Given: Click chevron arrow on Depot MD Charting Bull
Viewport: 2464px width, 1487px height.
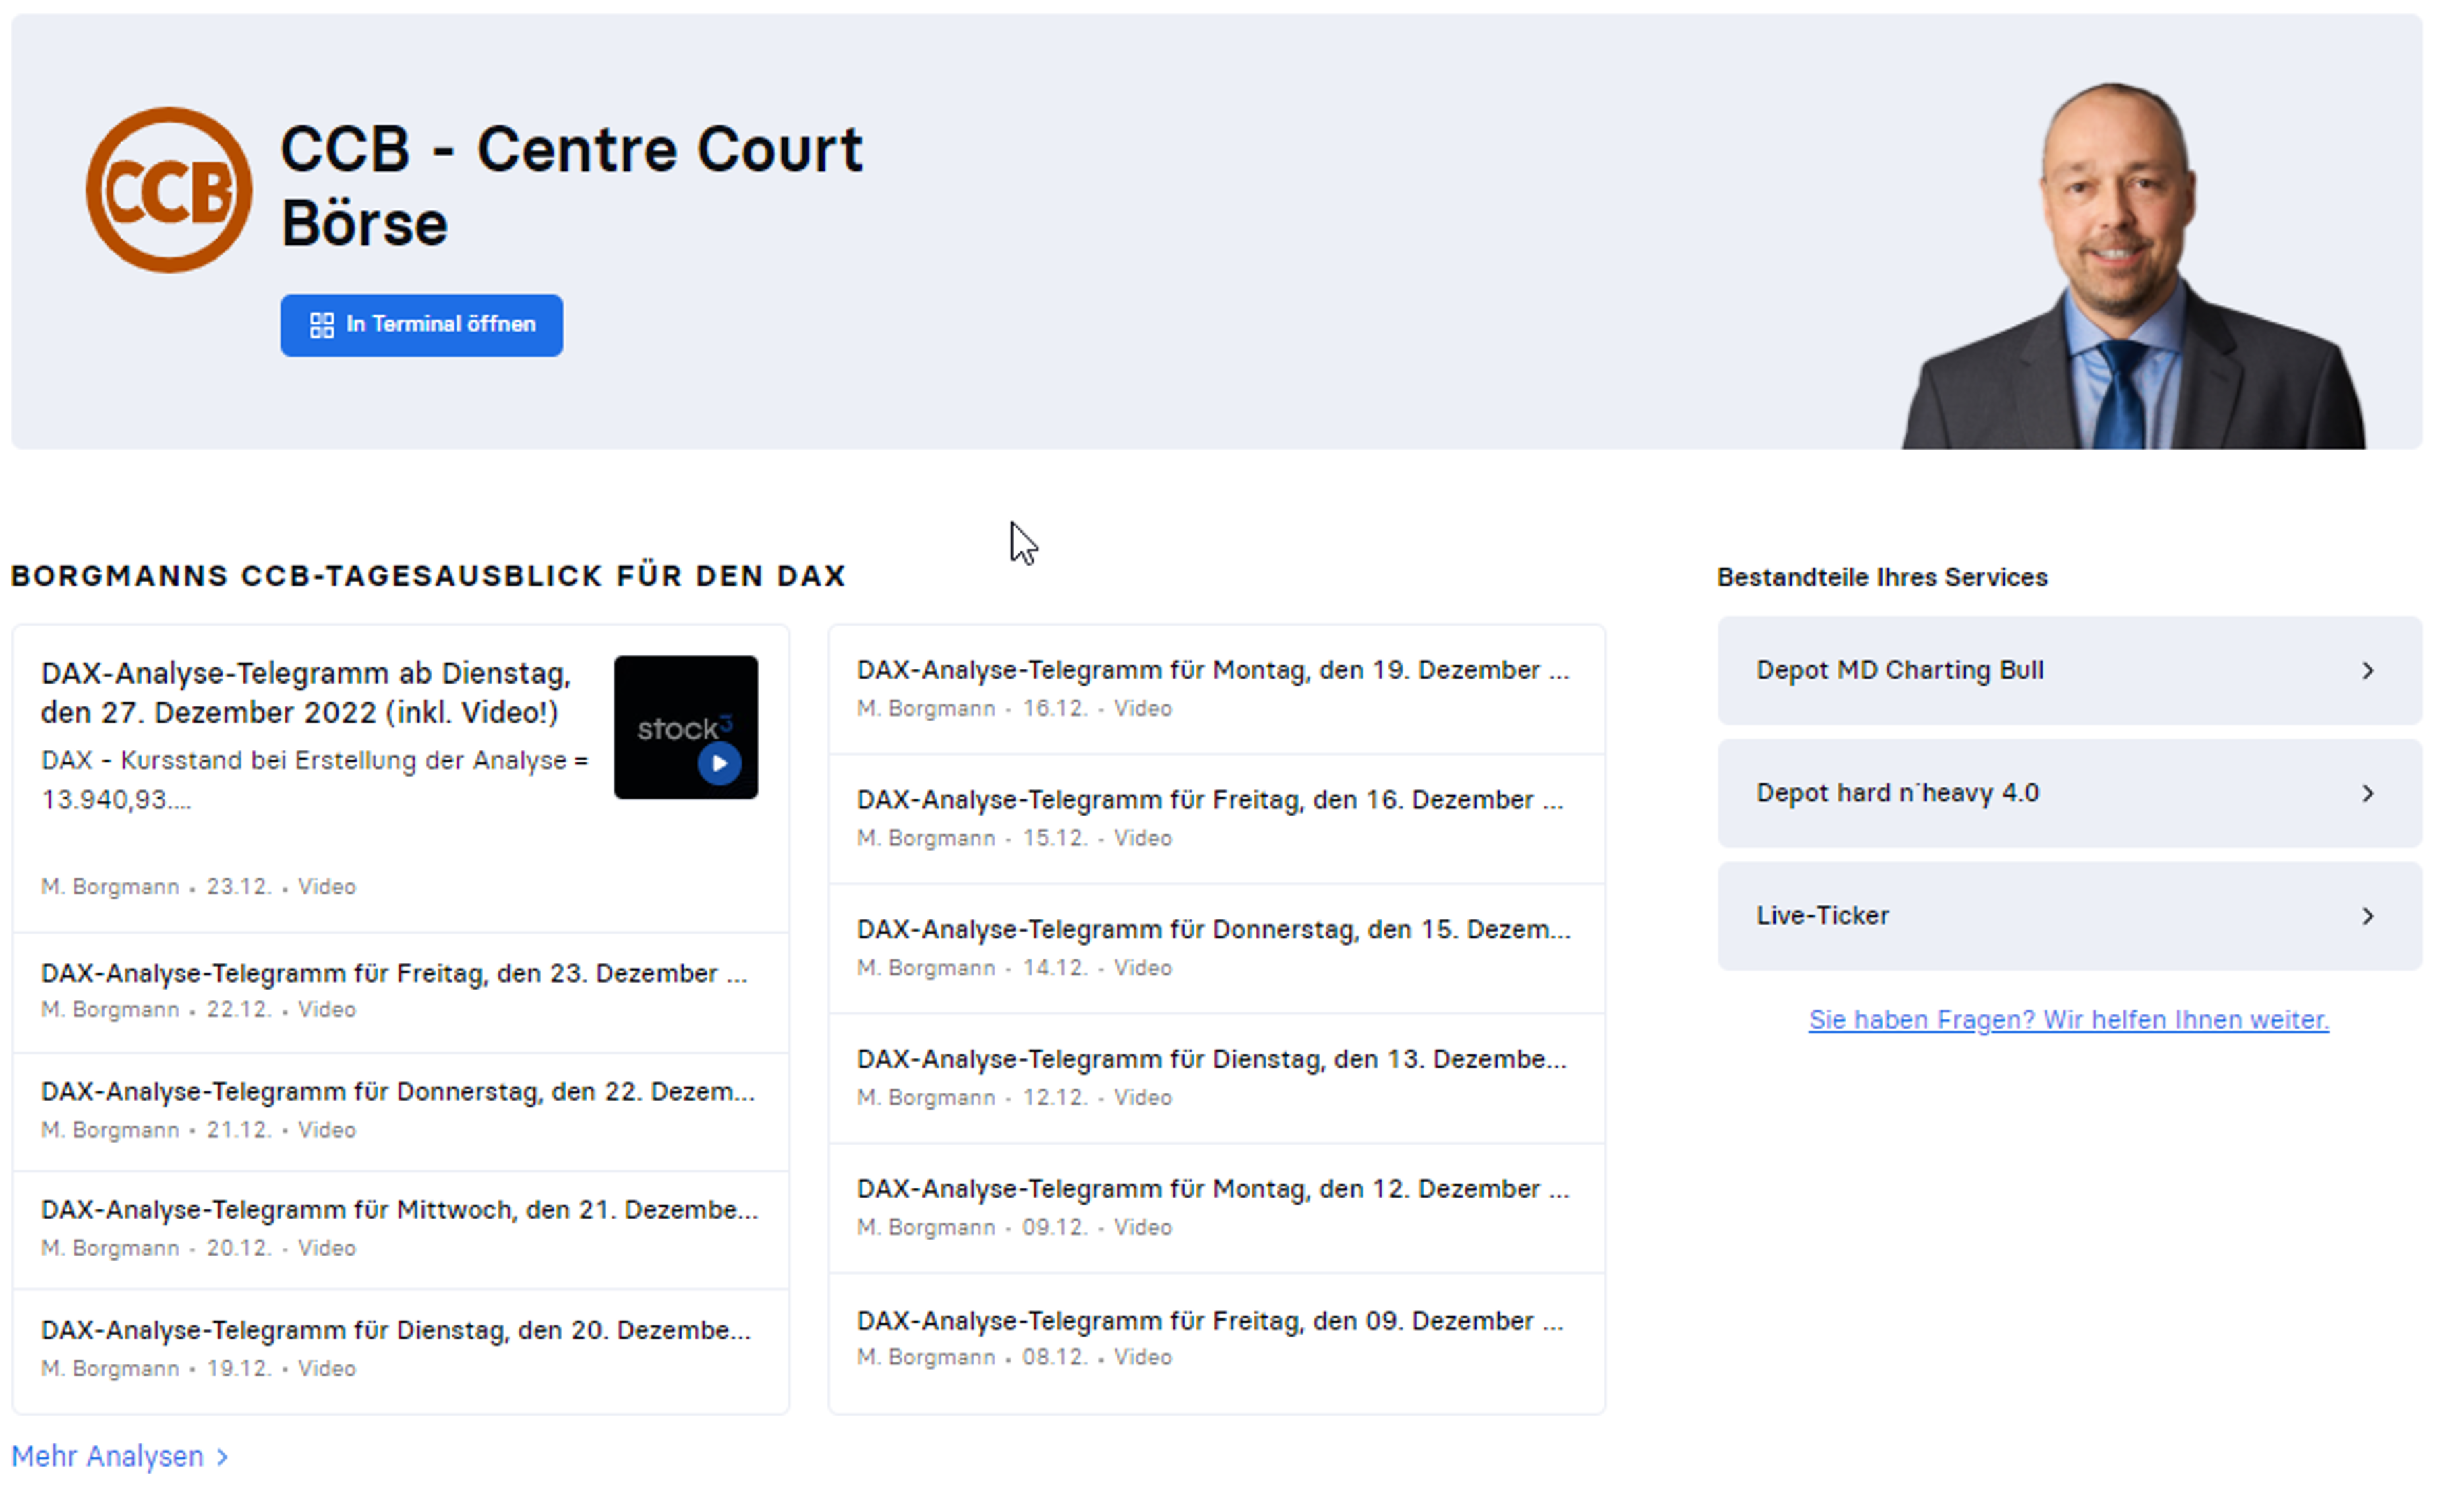Looking at the screenshot, I should (2367, 671).
